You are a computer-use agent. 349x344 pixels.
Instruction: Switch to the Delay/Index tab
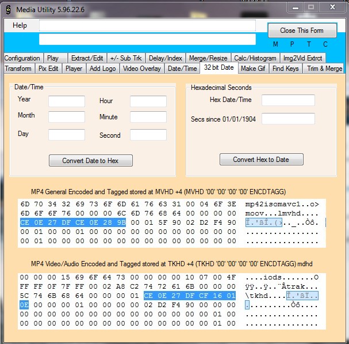tap(166, 58)
